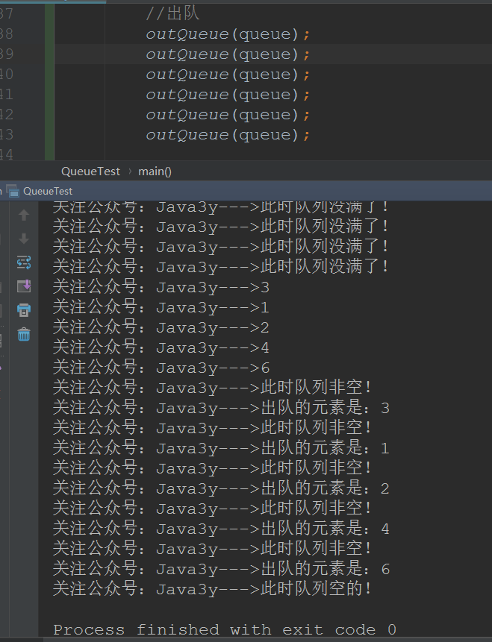Click the highlighted outQueue(queue) current line
Screen dimensions: 492x642
coord(228,54)
